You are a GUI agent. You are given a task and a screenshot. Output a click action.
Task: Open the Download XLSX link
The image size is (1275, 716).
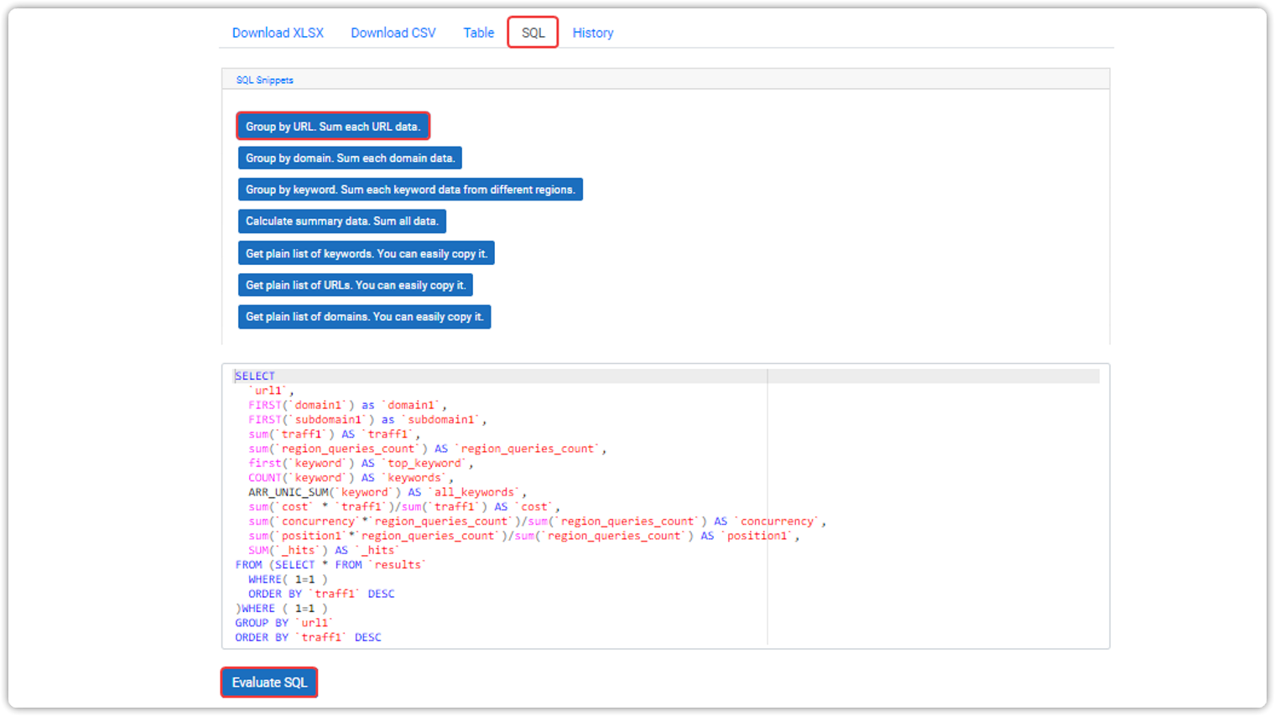[x=278, y=33]
